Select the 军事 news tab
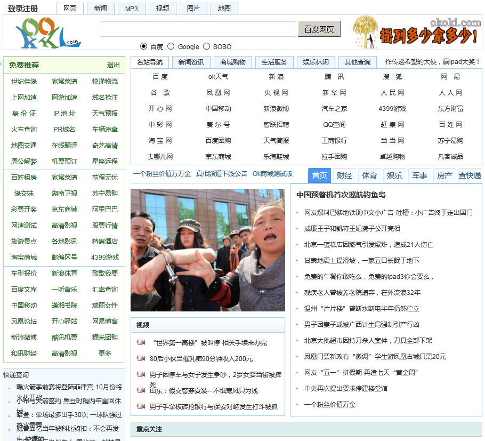485x441 pixels. pos(419,175)
